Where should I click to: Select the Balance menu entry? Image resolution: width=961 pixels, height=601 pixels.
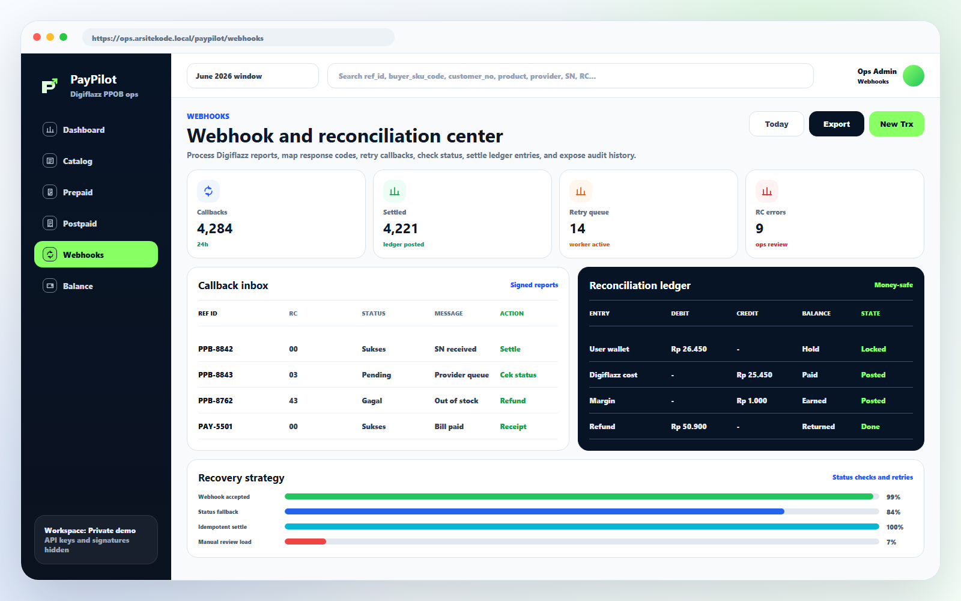tap(96, 285)
